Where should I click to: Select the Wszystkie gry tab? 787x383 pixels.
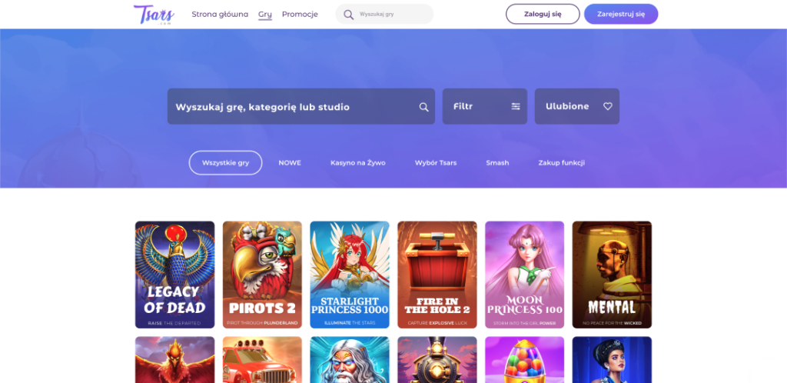click(x=225, y=162)
